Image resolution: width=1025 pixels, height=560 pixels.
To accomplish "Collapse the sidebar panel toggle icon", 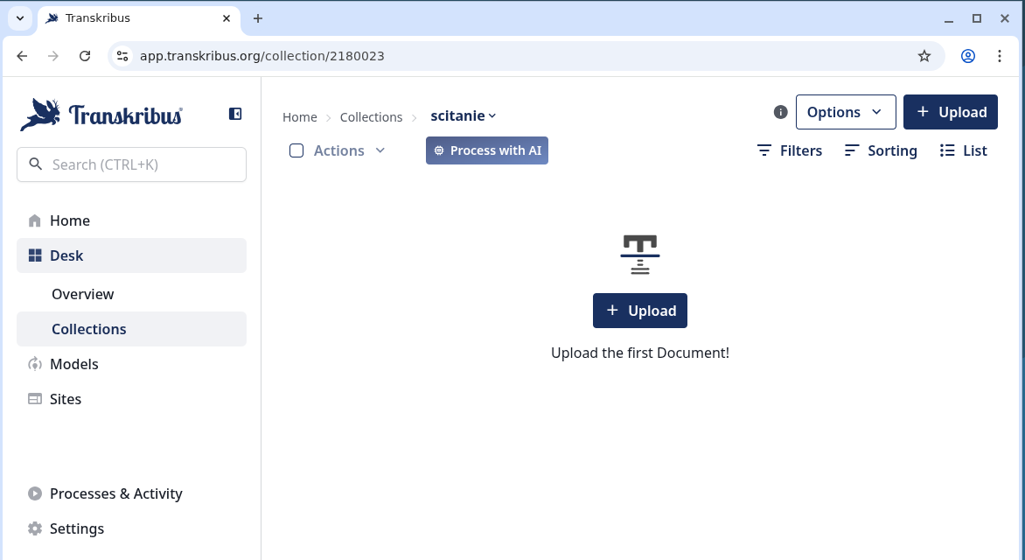I will 235,114.
